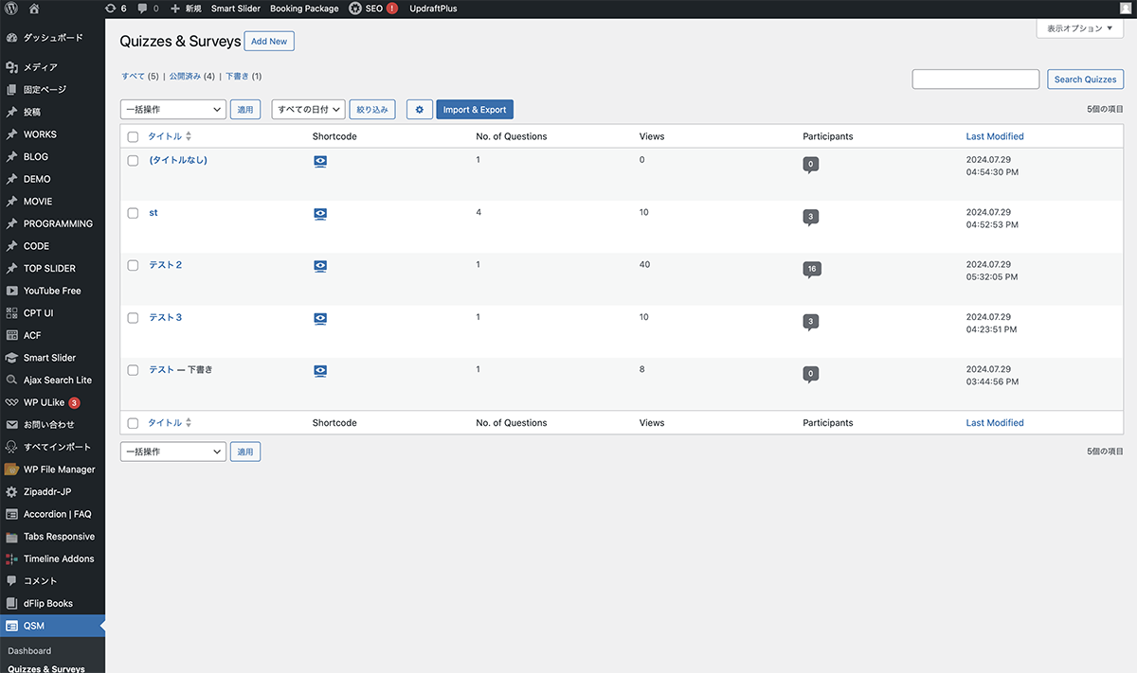The width and height of the screenshot is (1137, 673).
Task: Check the box for quiz 'st'
Action: click(133, 213)
